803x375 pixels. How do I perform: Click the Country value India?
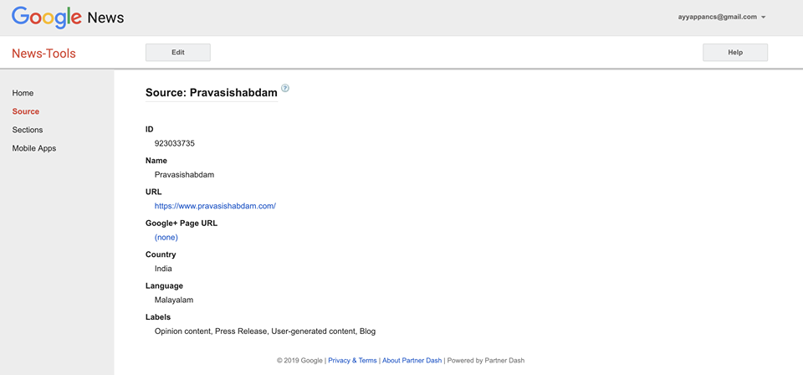point(163,269)
